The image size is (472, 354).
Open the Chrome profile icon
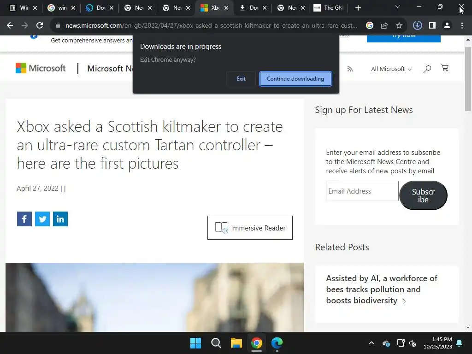pyautogui.click(x=447, y=26)
